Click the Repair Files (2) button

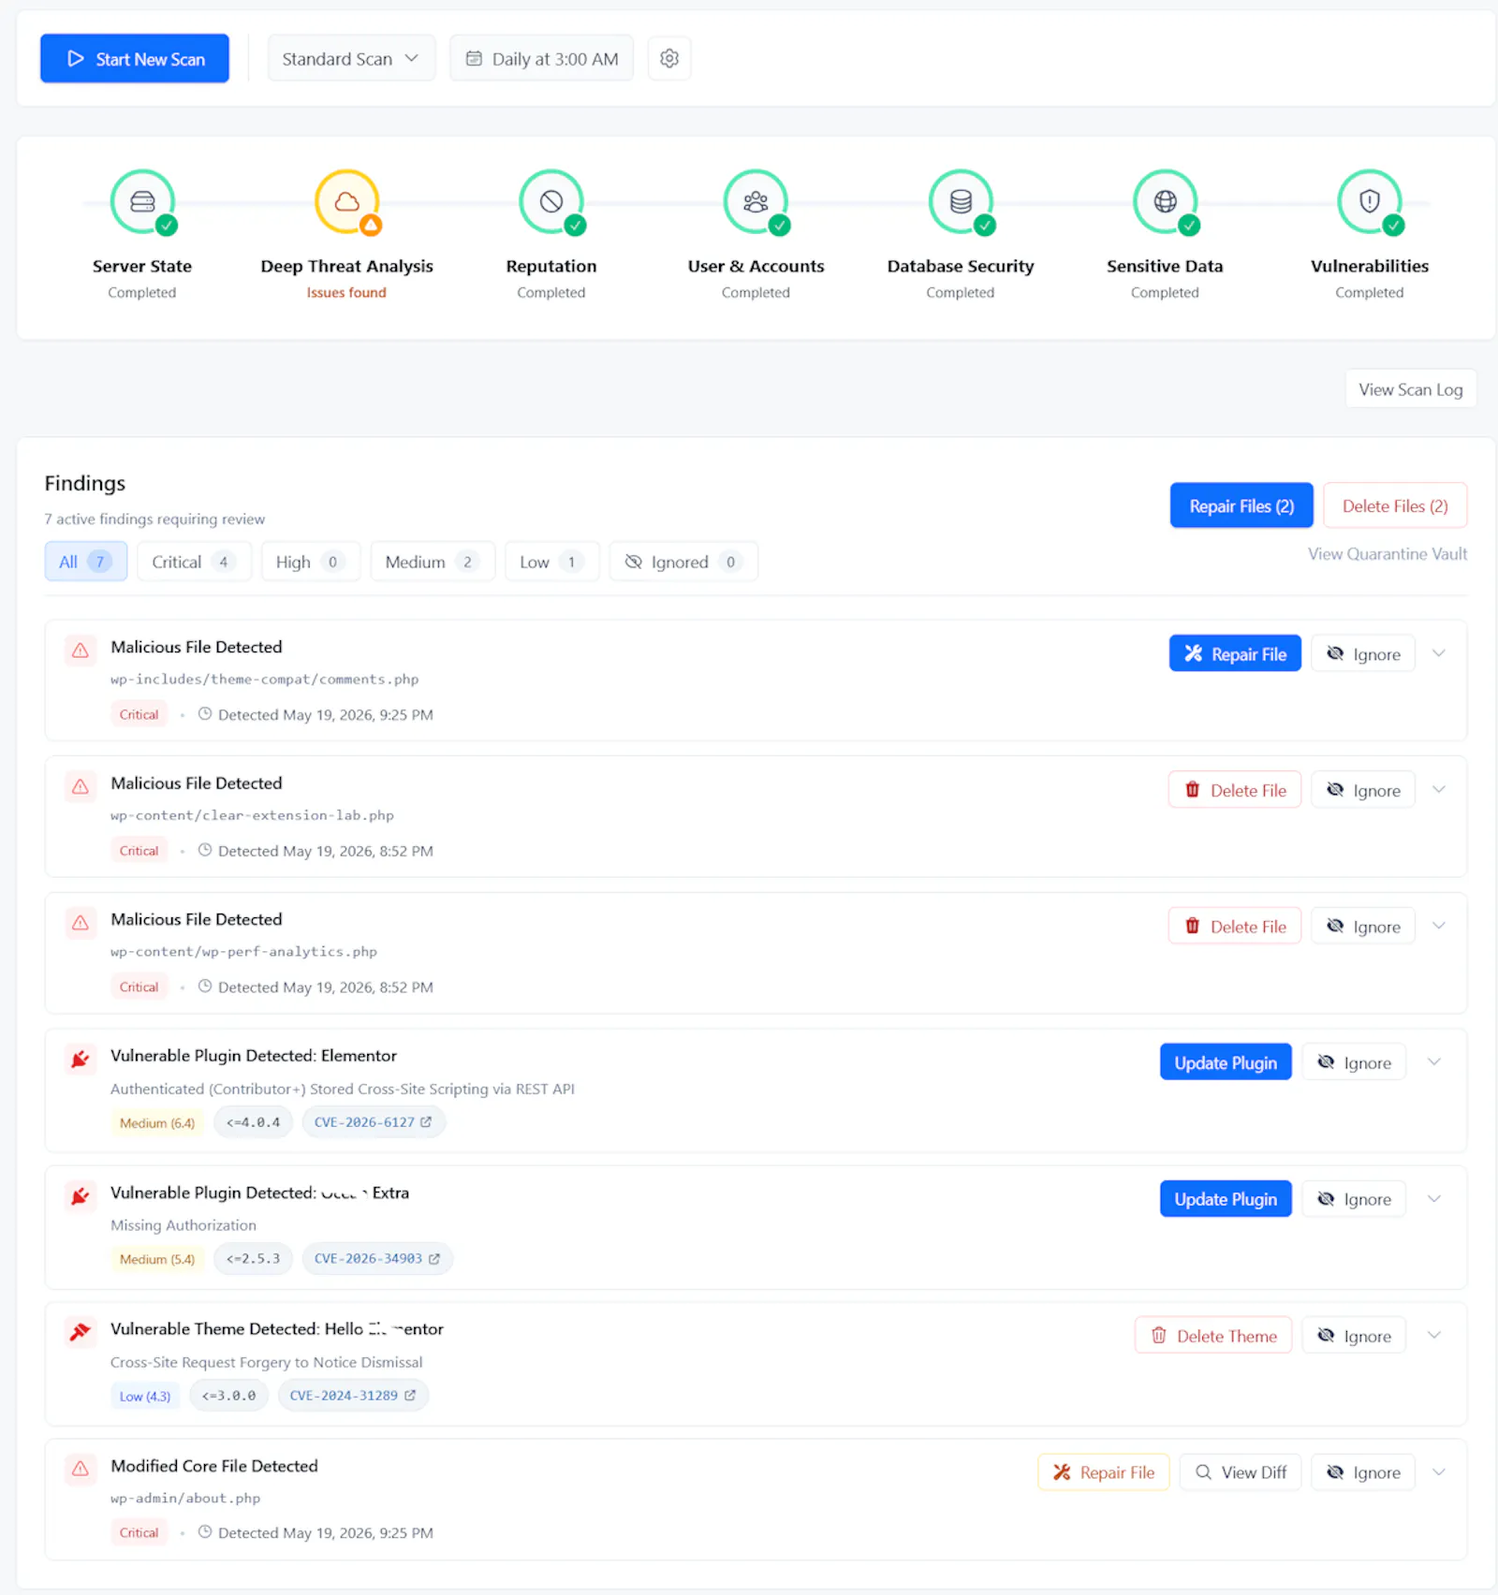click(x=1241, y=505)
